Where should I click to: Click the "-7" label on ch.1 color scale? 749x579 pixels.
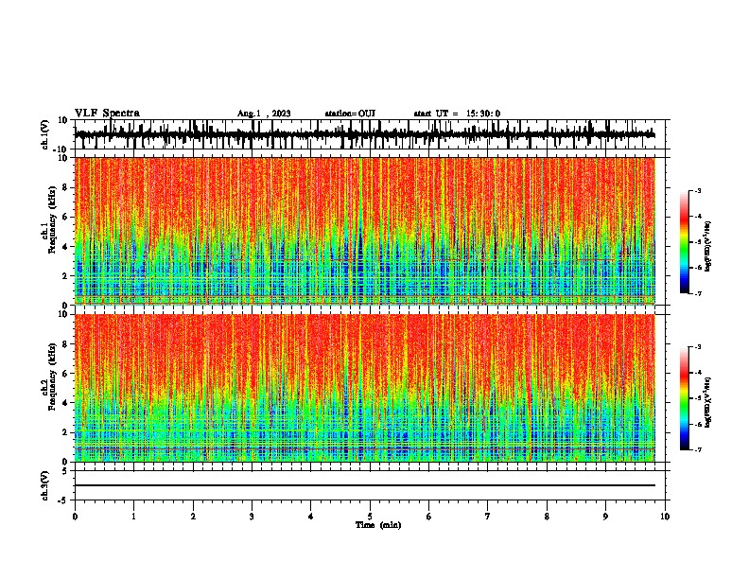[697, 293]
